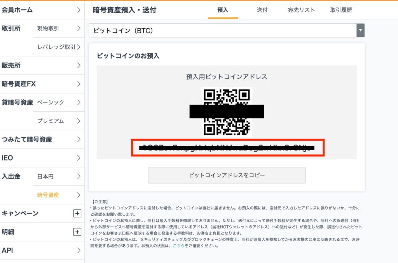The width and height of the screenshot is (398, 263).
Task: Click the chevron next to 暗号資産FX
Action: 79,84
